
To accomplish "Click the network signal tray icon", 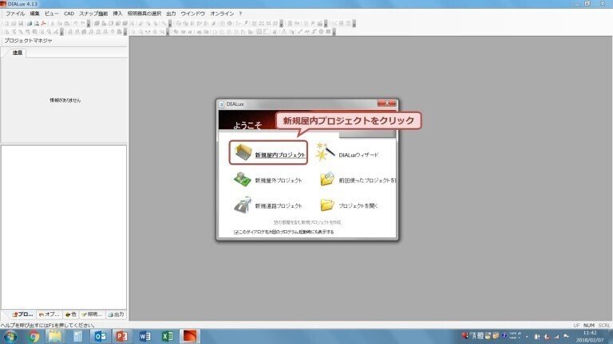I will point(556,337).
